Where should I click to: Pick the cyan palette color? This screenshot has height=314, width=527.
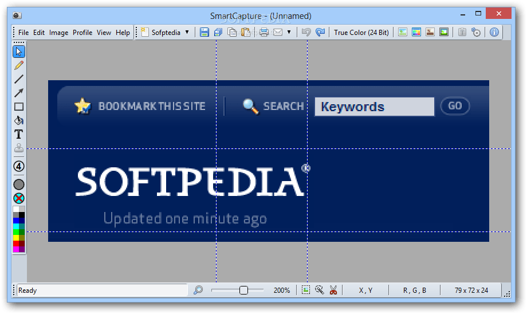pos(16,226)
